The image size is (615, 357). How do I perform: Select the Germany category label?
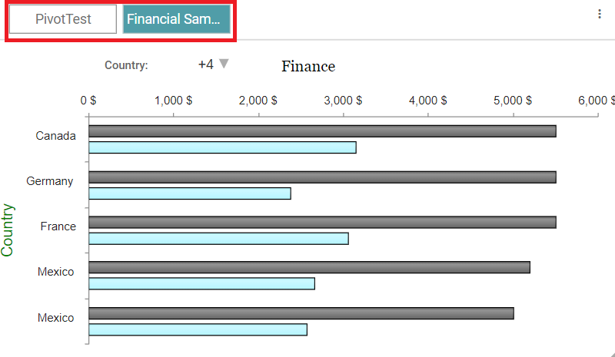pyautogui.click(x=50, y=181)
